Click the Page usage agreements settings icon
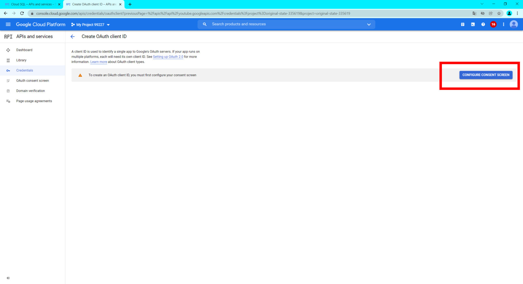 click(8, 101)
